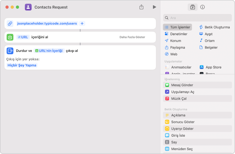The width and height of the screenshot is (235, 154).
Task: Open the Hiçbir Şey Yapma dropdown
Action: 22,65
